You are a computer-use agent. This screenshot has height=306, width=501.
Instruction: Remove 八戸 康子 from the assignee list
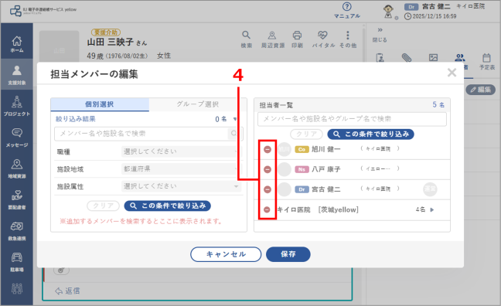click(268, 169)
